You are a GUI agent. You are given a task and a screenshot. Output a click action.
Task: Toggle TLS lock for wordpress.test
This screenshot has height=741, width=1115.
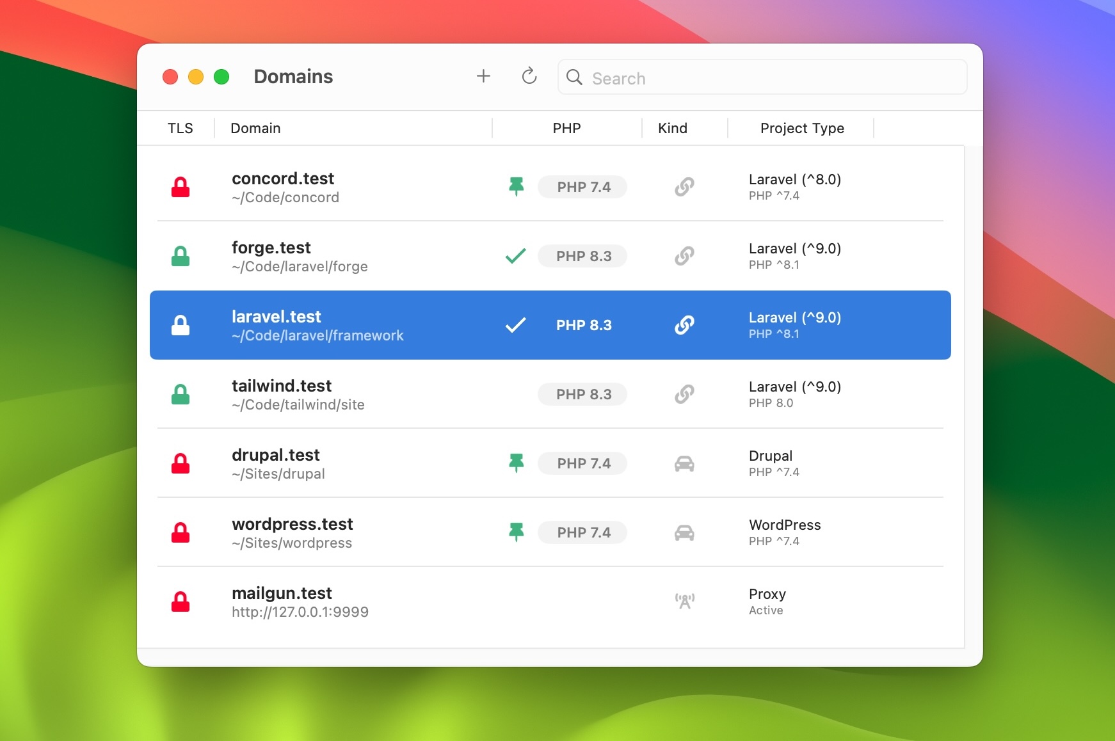click(x=180, y=532)
